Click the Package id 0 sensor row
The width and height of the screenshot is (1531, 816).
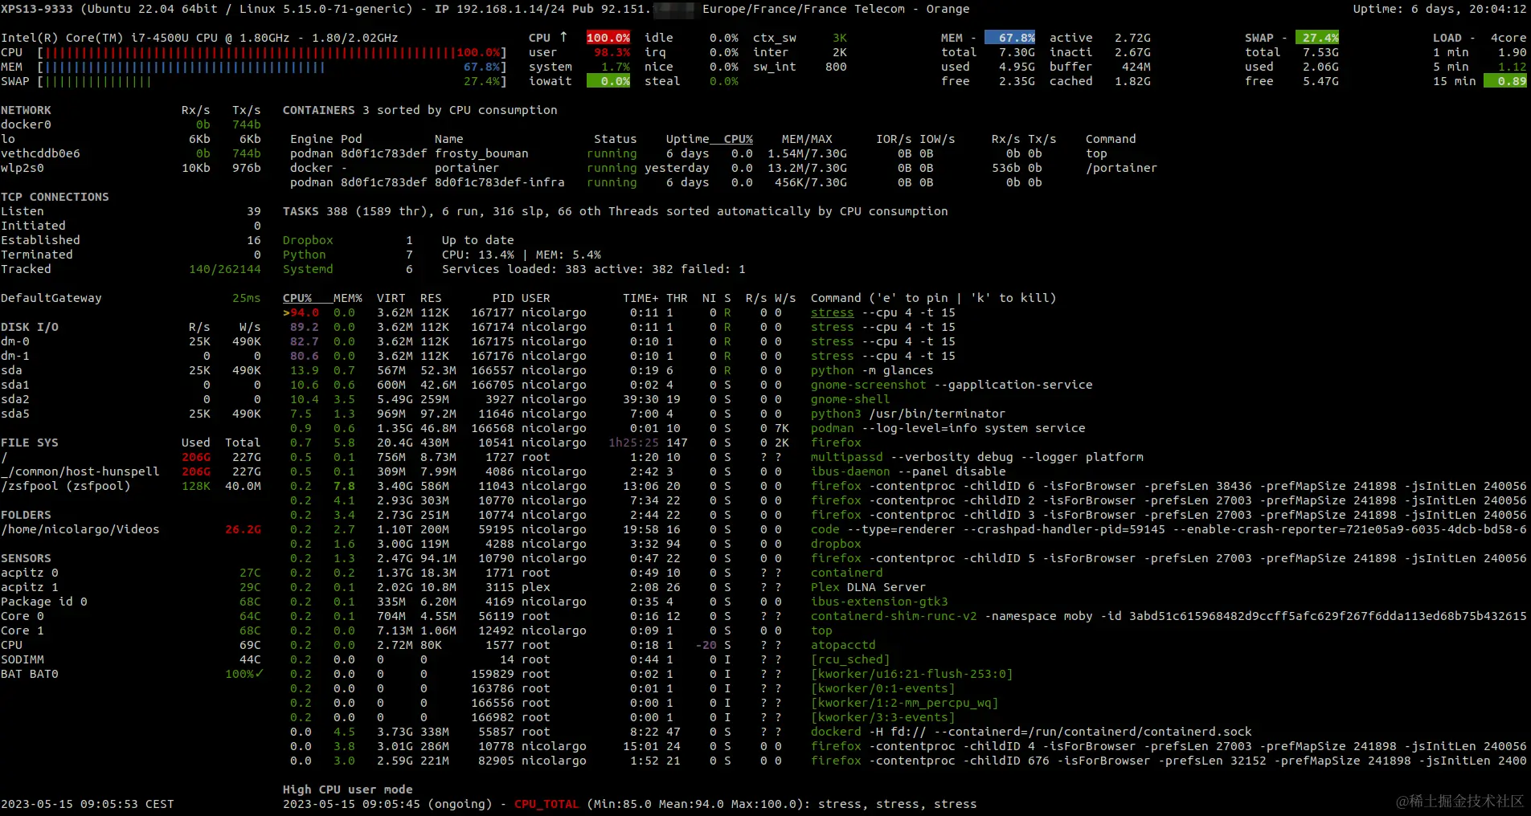[131, 602]
